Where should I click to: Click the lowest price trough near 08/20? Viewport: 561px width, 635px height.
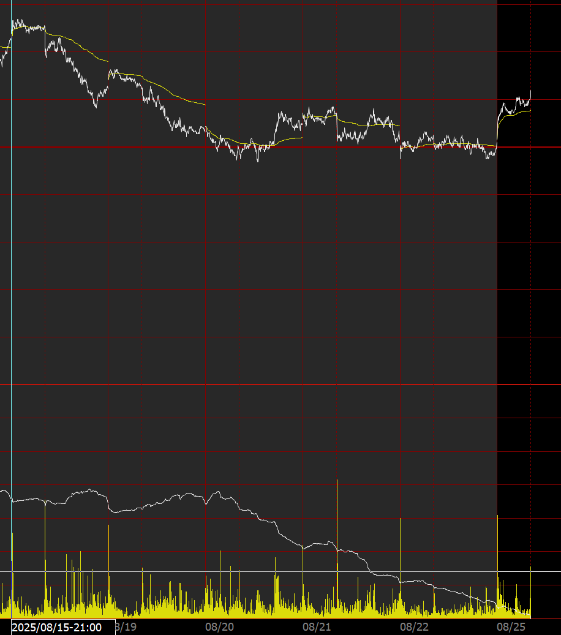click(238, 159)
